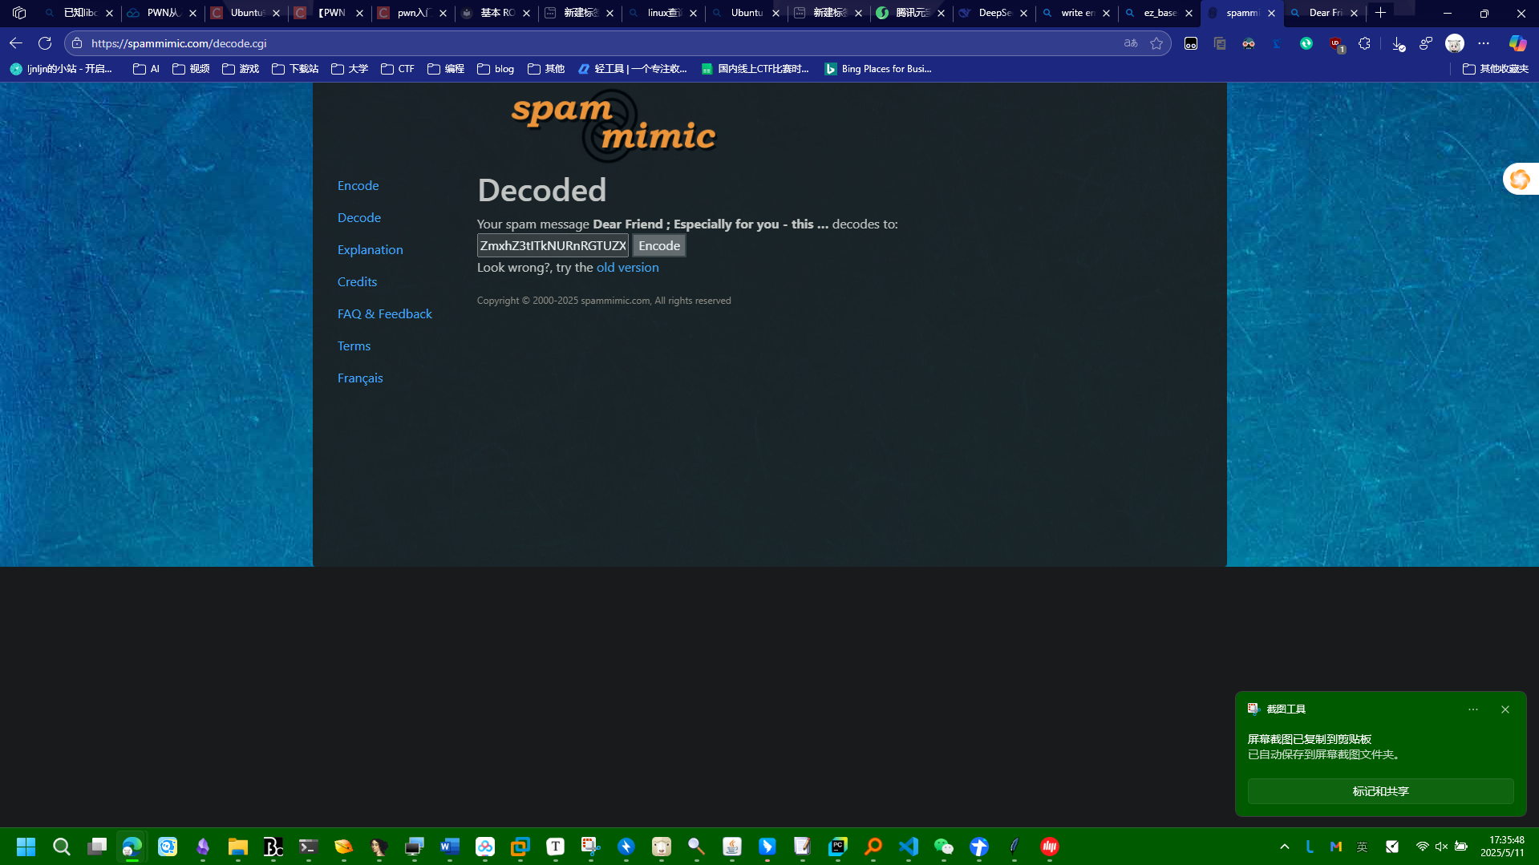The image size is (1539, 865).
Task: Open the taskbar clock showing 17:35:48
Action: click(1502, 847)
